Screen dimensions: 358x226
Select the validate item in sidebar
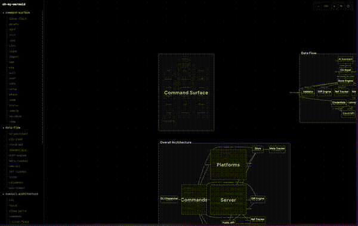click(x=16, y=116)
